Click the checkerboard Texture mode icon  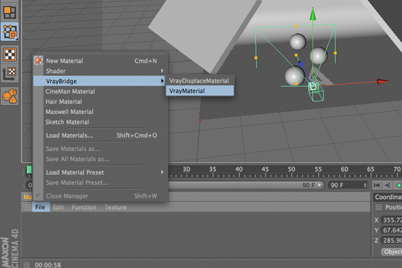point(10,54)
